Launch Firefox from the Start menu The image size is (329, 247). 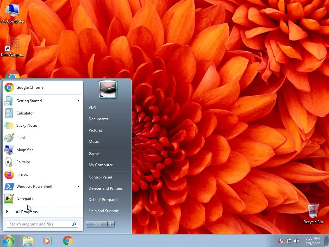click(x=43, y=174)
